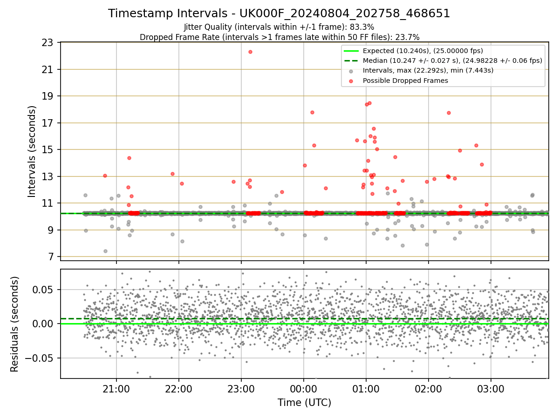Click the 'Time (UTC)' x-axis label
Screen dimensions: 559x419
304,403
